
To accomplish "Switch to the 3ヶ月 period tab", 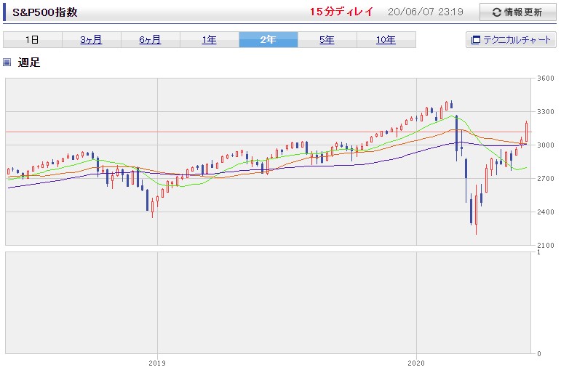I will [91, 40].
